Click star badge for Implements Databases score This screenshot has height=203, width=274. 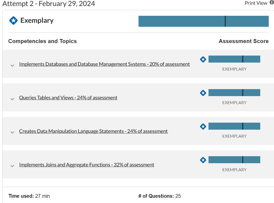(x=203, y=59)
